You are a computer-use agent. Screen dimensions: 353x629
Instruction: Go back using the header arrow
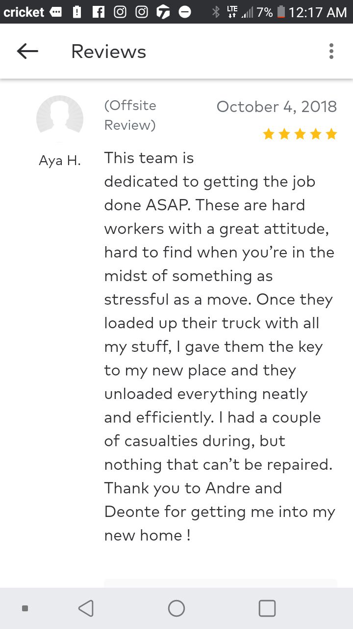pos(27,51)
